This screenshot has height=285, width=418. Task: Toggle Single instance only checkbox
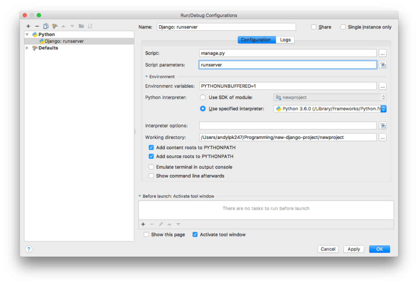(343, 27)
